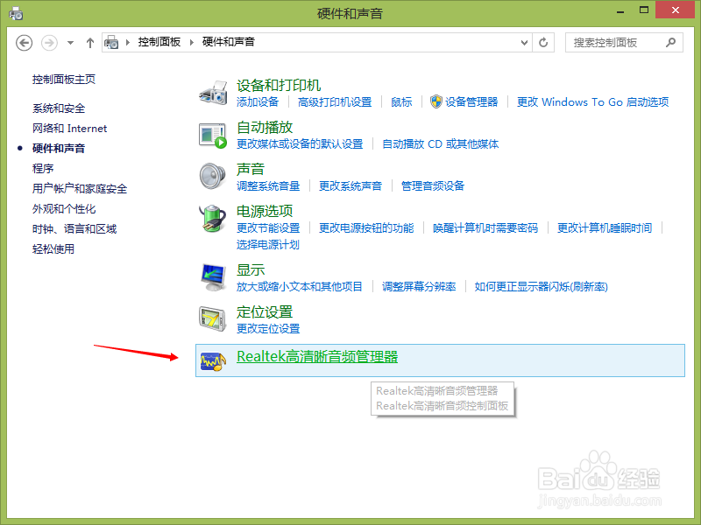Open the Display monitor icon
The height and width of the screenshot is (525, 701).
pos(213,277)
